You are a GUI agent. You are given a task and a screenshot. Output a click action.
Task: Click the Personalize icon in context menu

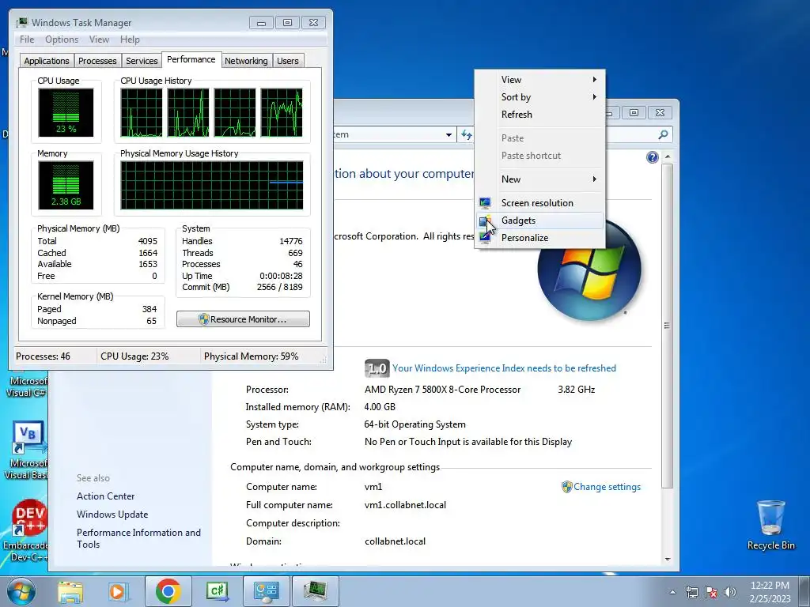485,237
